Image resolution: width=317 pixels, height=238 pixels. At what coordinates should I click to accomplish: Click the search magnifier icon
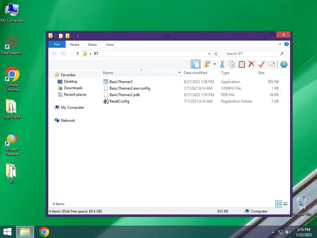(x=282, y=54)
